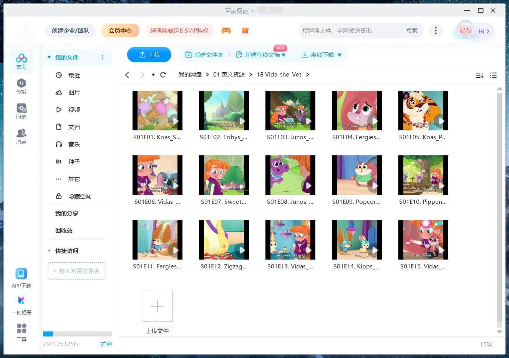Collapse the 我的文件 tree section
Screen dimensions: 509x358
(49, 57)
